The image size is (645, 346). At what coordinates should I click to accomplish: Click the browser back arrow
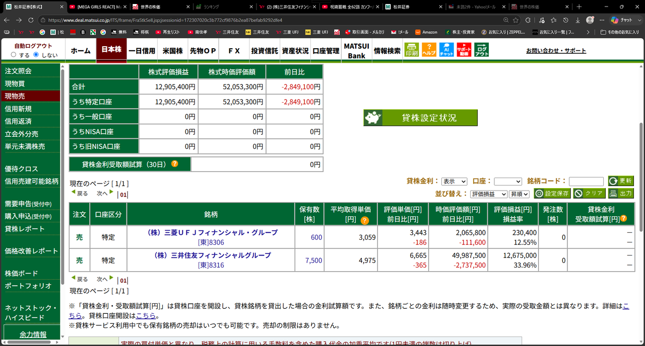click(7, 20)
